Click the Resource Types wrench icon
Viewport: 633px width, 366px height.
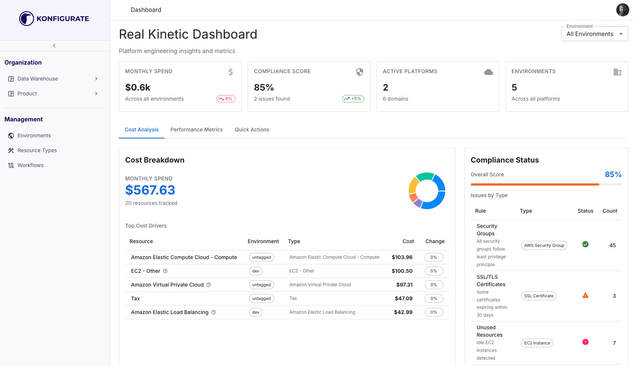(x=11, y=150)
